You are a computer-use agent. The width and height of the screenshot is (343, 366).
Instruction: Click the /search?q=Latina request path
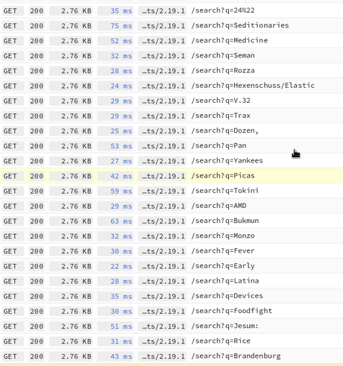click(225, 281)
